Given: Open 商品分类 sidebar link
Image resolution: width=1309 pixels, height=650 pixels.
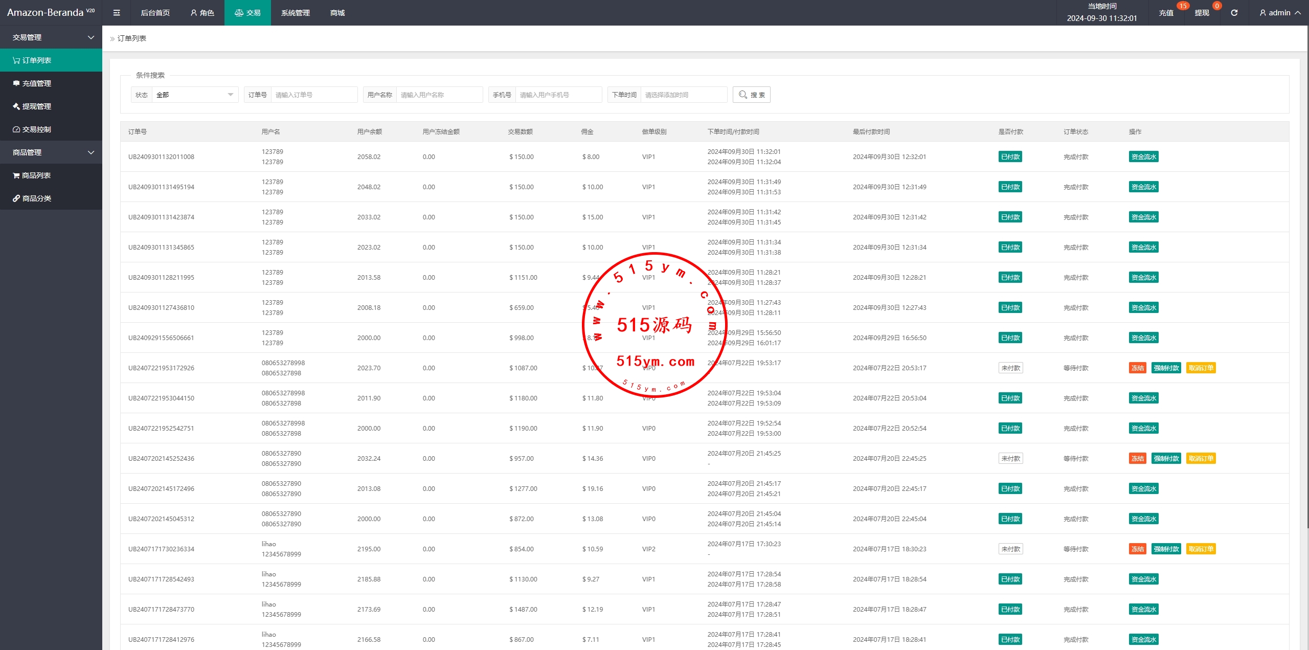Looking at the screenshot, I should (x=37, y=198).
